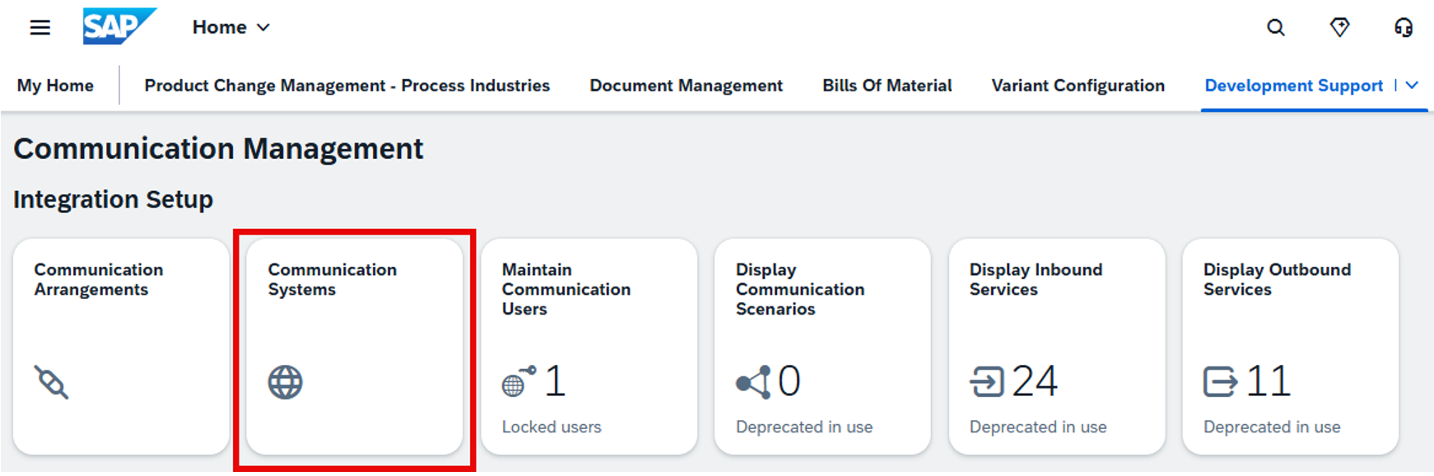This screenshot has width=1434, height=476.
Task: Select the Document Management tab
Action: [x=686, y=86]
